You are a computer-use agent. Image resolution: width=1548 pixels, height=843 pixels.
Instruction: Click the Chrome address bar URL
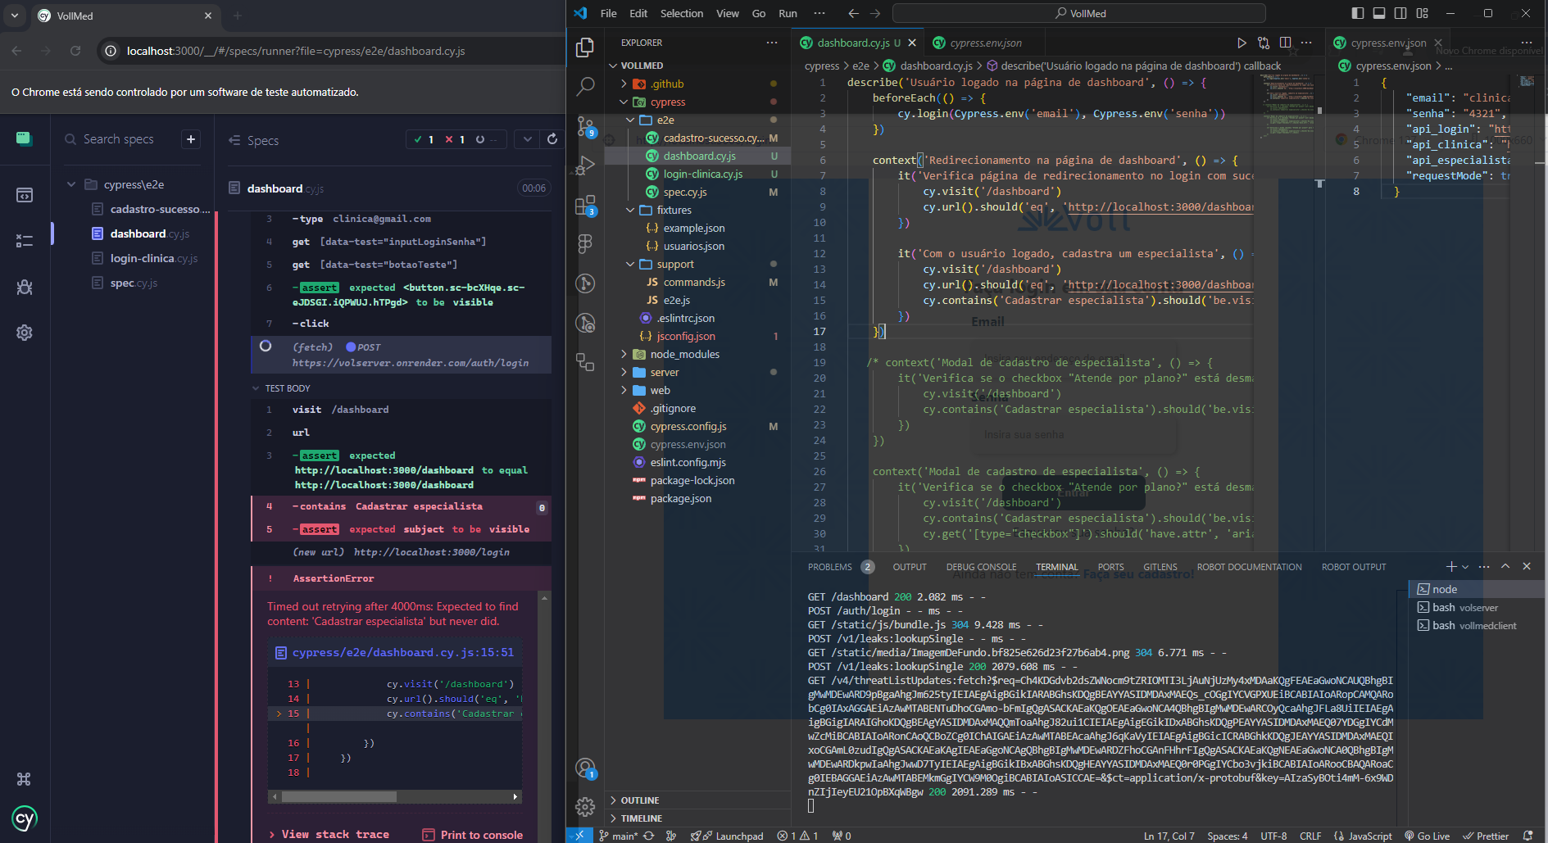click(x=296, y=51)
